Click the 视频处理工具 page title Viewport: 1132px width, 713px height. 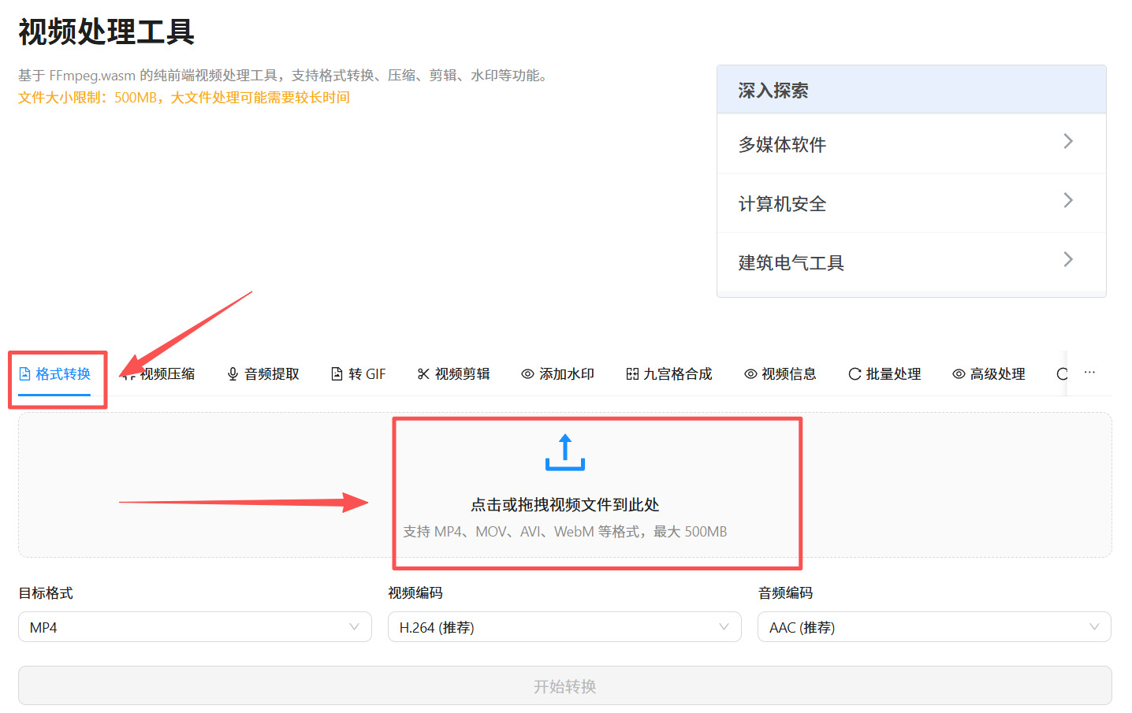[x=106, y=32]
